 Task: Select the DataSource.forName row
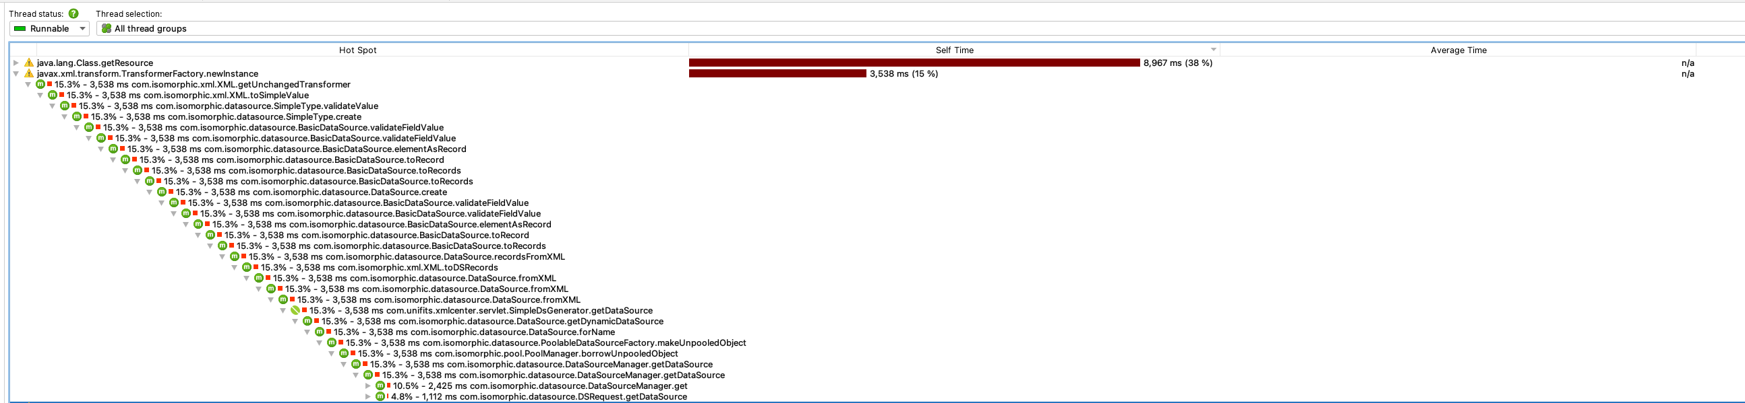pyautogui.click(x=474, y=332)
